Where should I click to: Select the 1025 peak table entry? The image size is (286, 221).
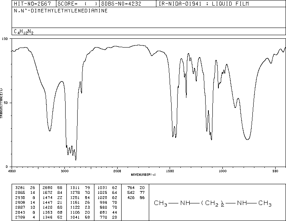(102, 193)
